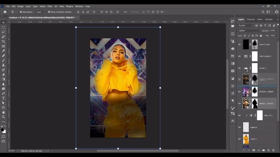Select the Gradient tool
Screen dimensions: 280x157
pyautogui.click(x=3, y=79)
